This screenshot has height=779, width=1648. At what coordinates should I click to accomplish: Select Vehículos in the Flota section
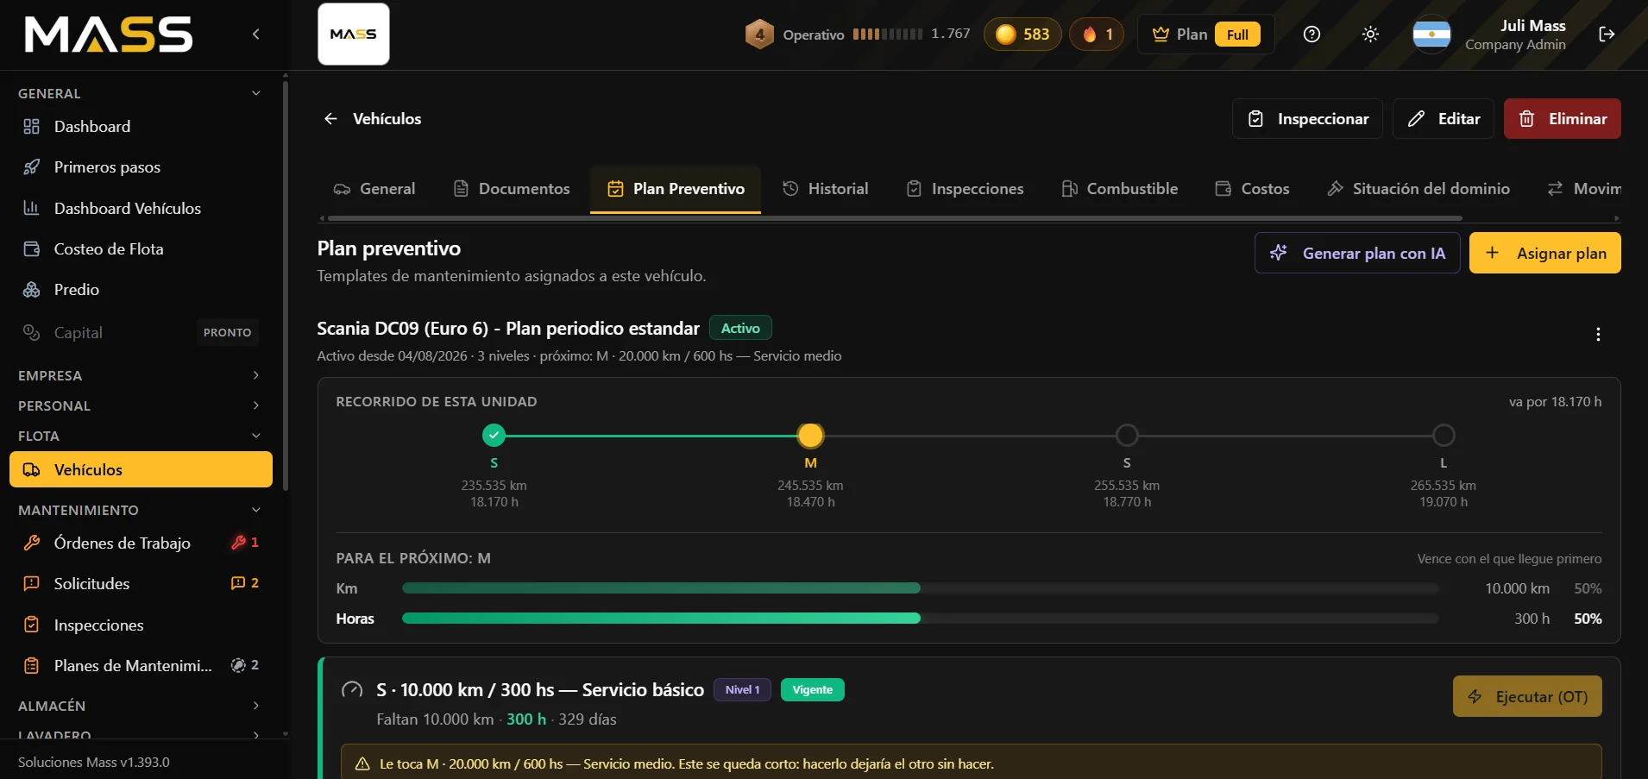click(141, 470)
